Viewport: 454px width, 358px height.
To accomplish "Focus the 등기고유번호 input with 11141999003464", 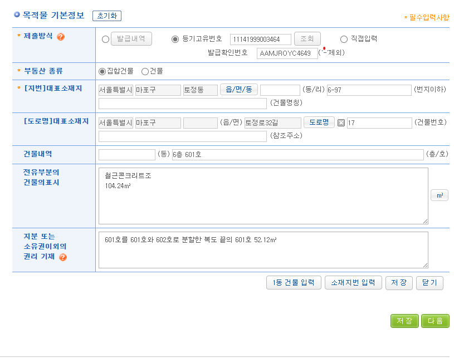I will [x=261, y=40].
